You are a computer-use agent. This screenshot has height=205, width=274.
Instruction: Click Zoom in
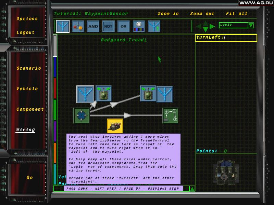tap(168, 14)
